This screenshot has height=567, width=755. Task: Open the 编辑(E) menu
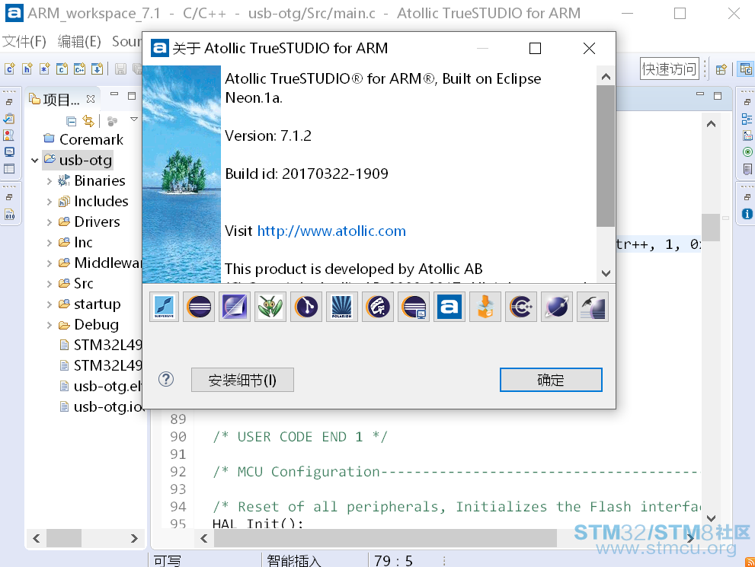pos(79,41)
